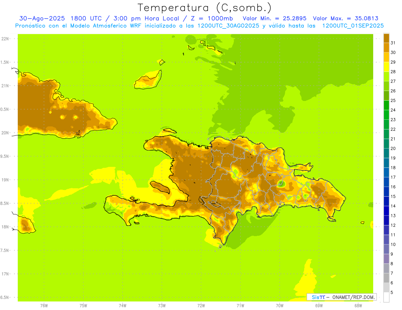Click the 75W longitude tick label
The width and height of the screenshot is (402, 310).
point(83,305)
